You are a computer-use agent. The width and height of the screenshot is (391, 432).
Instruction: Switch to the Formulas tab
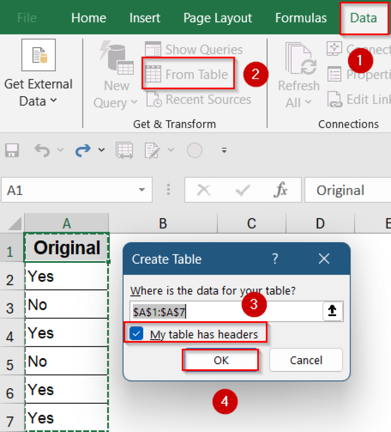pos(300,18)
